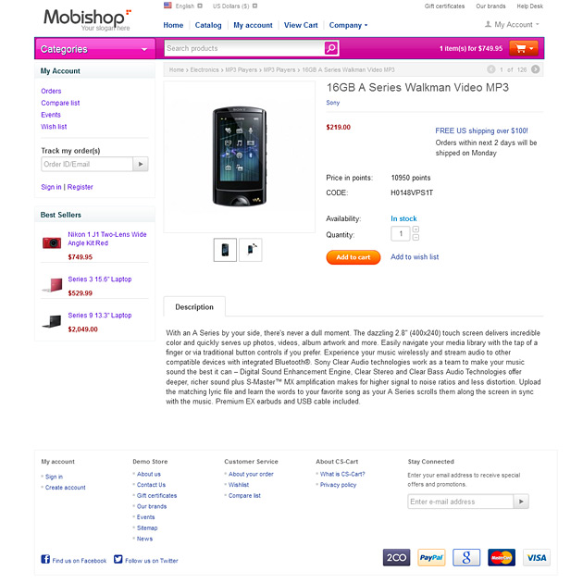
Task: Decrease quantity with the minus stepper
Action: point(416,237)
